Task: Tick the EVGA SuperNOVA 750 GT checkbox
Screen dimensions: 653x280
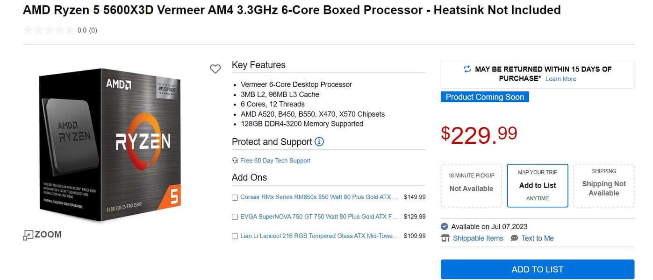Action: click(x=235, y=217)
